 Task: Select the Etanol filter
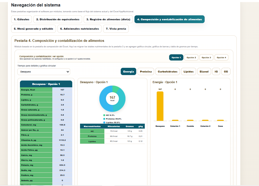[204, 71]
